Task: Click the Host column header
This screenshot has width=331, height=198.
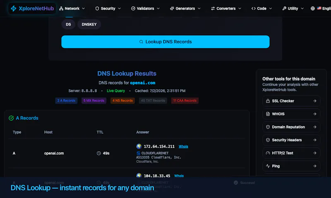Action: [x=48, y=132]
